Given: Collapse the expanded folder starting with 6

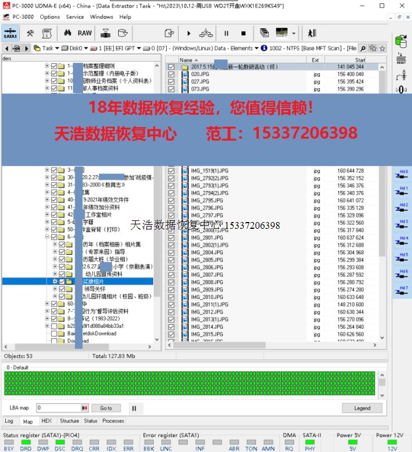Looking at the screenshot, I should click(x=47, y=237).
